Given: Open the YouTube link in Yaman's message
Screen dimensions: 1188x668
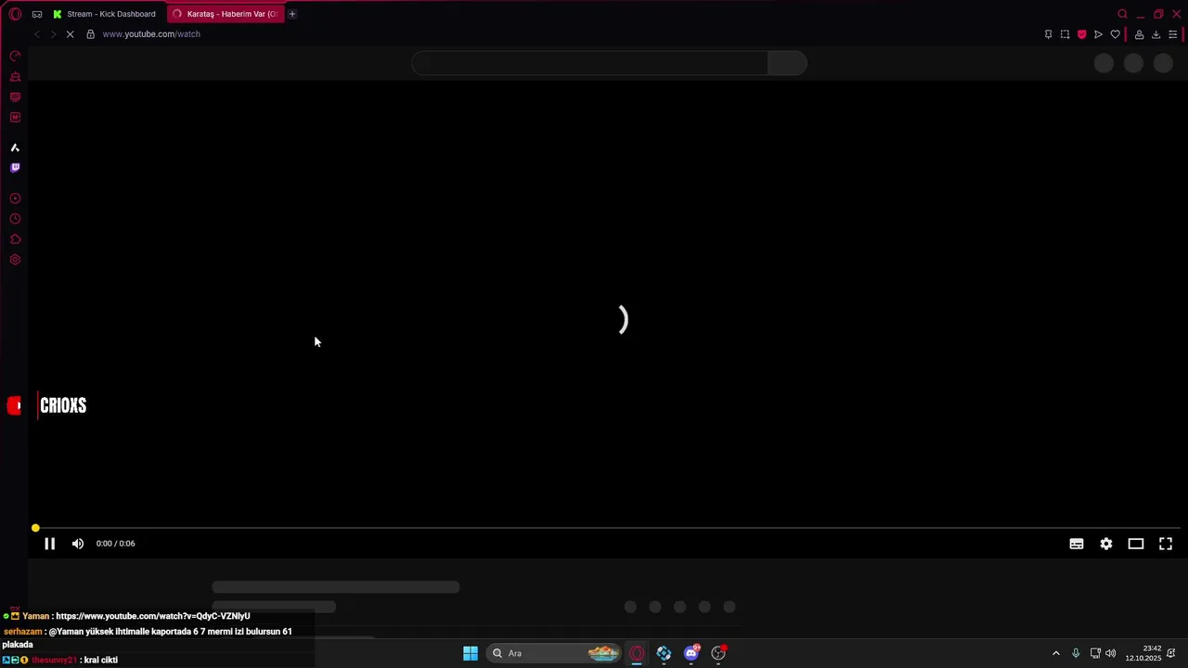Looking at the screenshot, I should [153, 616].
